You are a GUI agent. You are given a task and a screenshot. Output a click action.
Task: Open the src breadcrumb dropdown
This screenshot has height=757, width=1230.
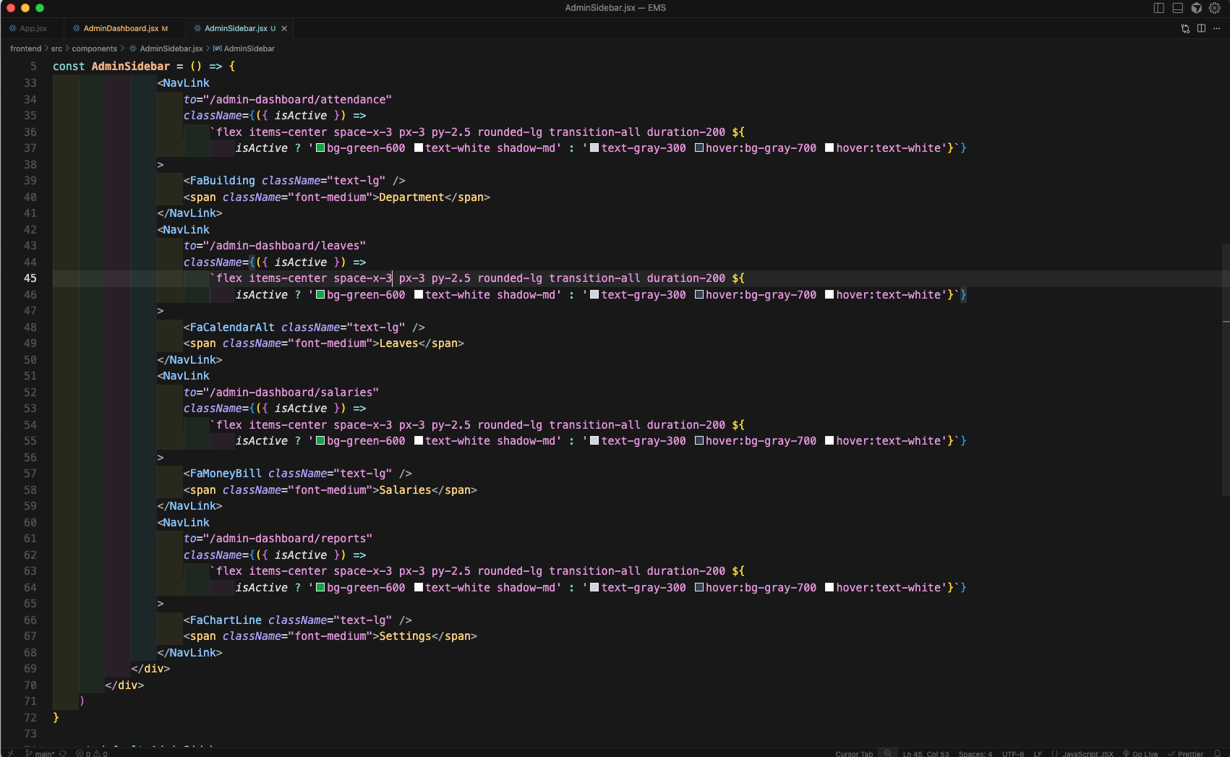click(56, 48)
